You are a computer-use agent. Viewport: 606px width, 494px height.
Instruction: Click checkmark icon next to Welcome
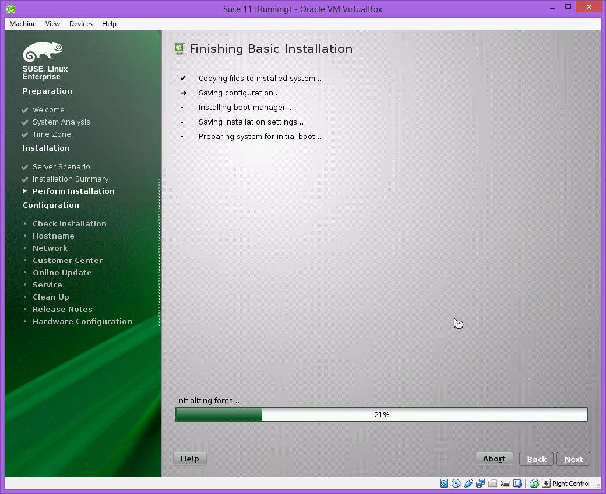click(24, 110)
